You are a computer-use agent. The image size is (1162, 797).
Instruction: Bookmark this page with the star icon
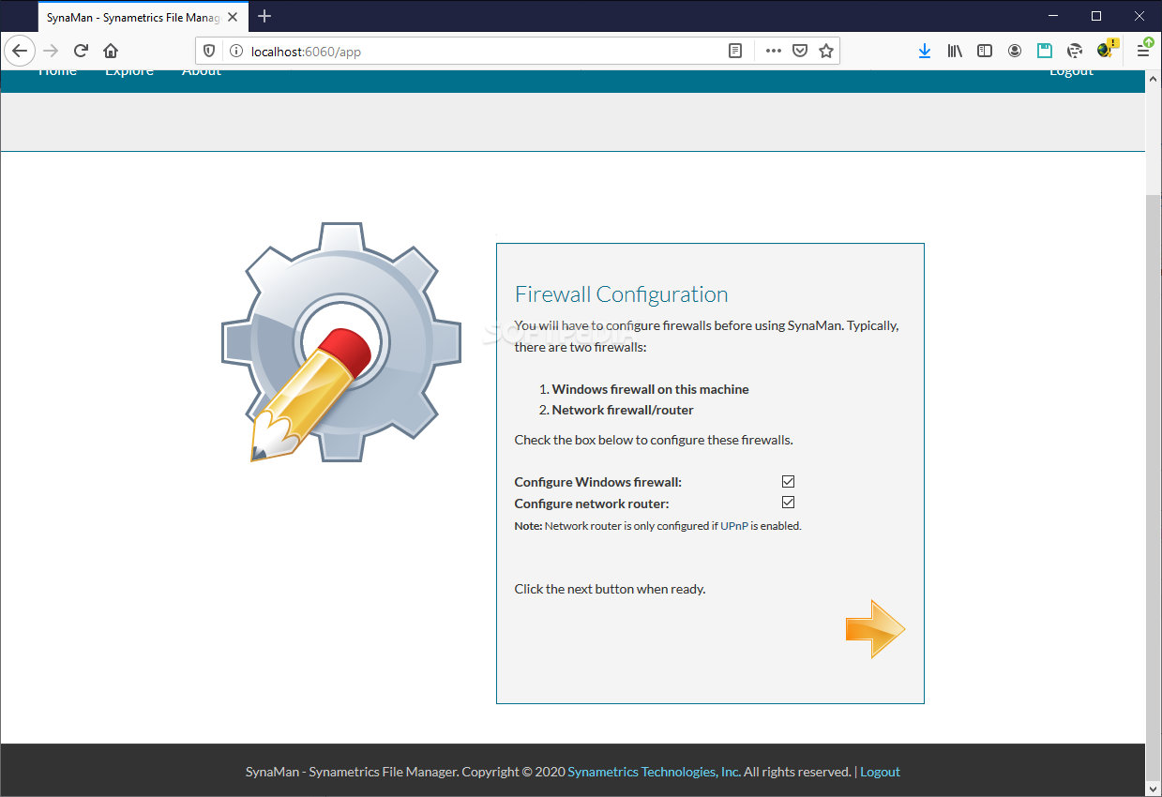click(x=826, y=51)
